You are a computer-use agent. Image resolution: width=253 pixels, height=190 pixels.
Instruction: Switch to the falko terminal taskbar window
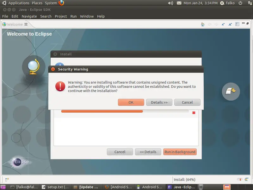click(x=24, y=187)
